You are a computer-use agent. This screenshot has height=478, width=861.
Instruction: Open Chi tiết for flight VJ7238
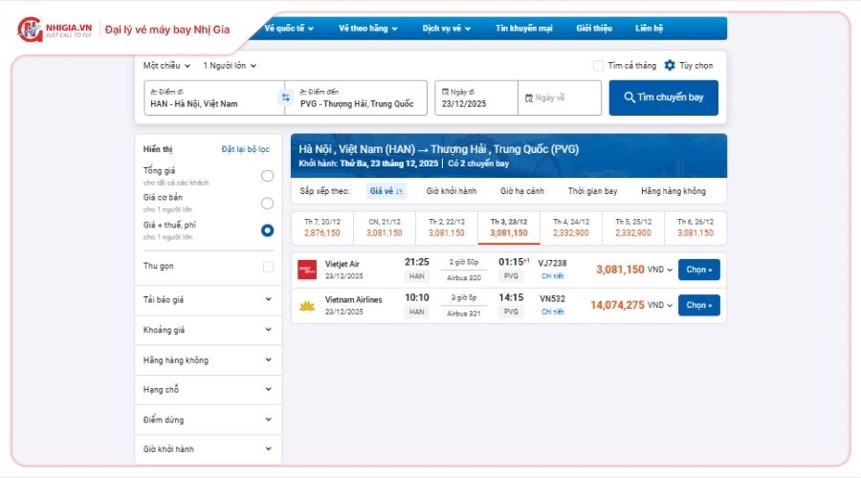click(x=552, y=276)
